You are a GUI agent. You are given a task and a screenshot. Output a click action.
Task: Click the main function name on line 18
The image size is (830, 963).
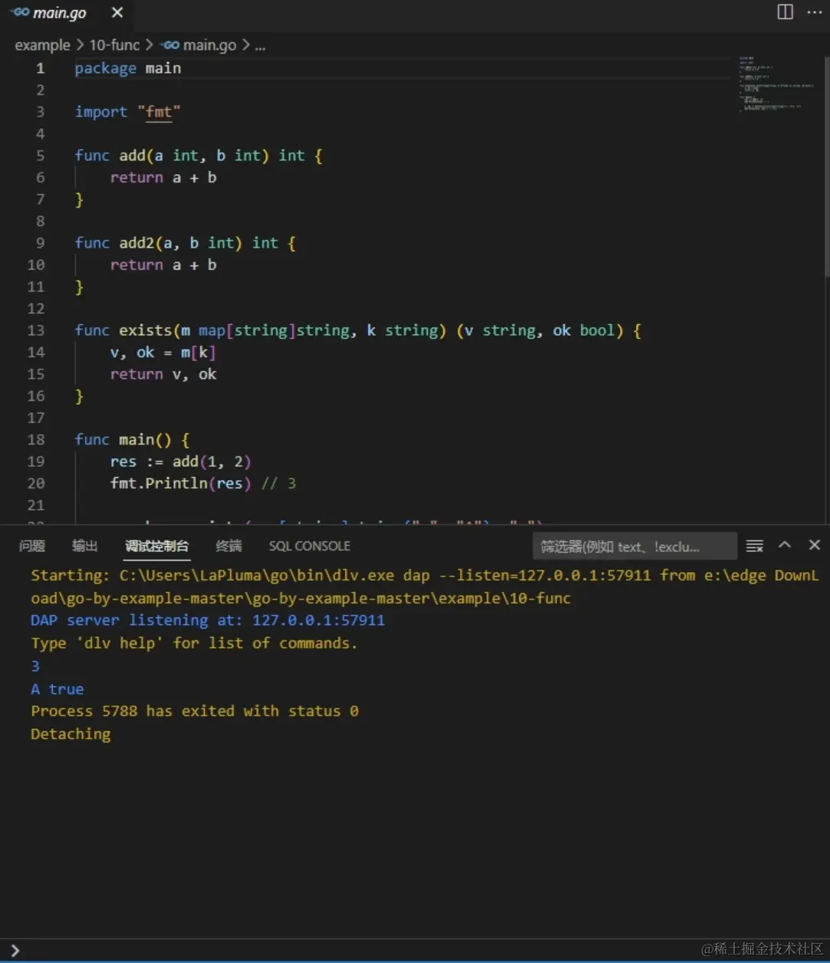(x=137, y=439)
